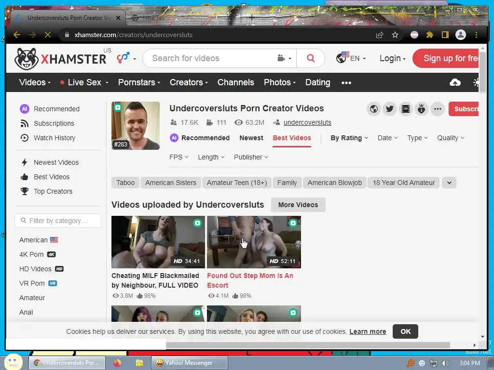Open the camera search-type dropdown
Viewport: 494px width, 370px height.
[x=285, y=58]
